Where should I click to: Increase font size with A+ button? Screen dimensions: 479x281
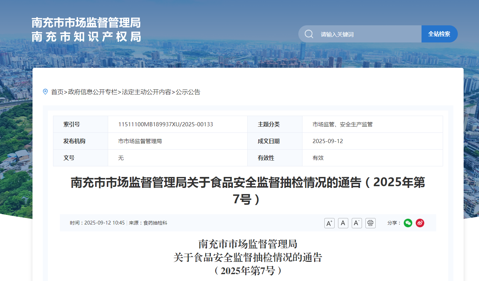click(329, 223)
